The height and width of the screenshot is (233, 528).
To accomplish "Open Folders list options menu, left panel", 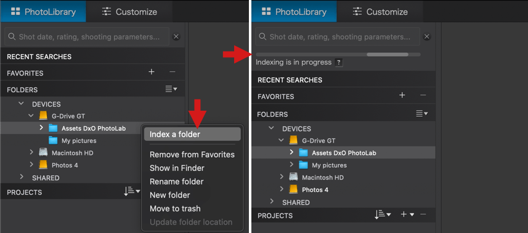I will tap(171, 89).
